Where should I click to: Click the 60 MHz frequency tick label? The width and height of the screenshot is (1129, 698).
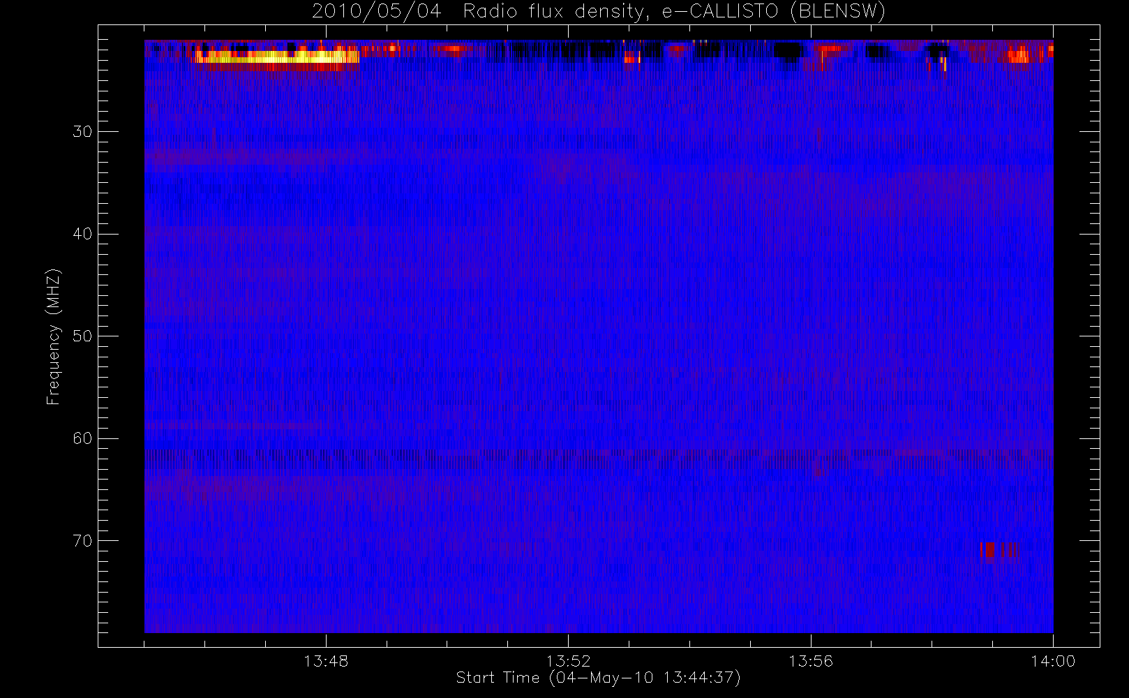[x=82, y=438]
